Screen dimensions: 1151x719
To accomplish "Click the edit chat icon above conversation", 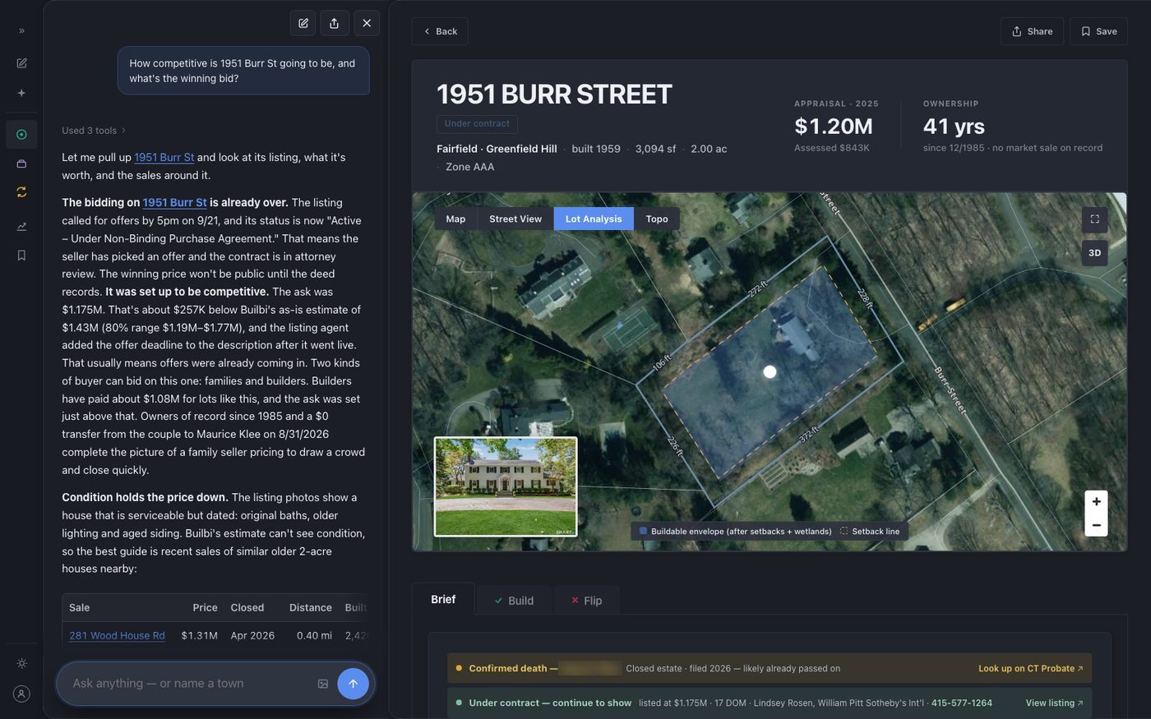I will tap(303, 23).
